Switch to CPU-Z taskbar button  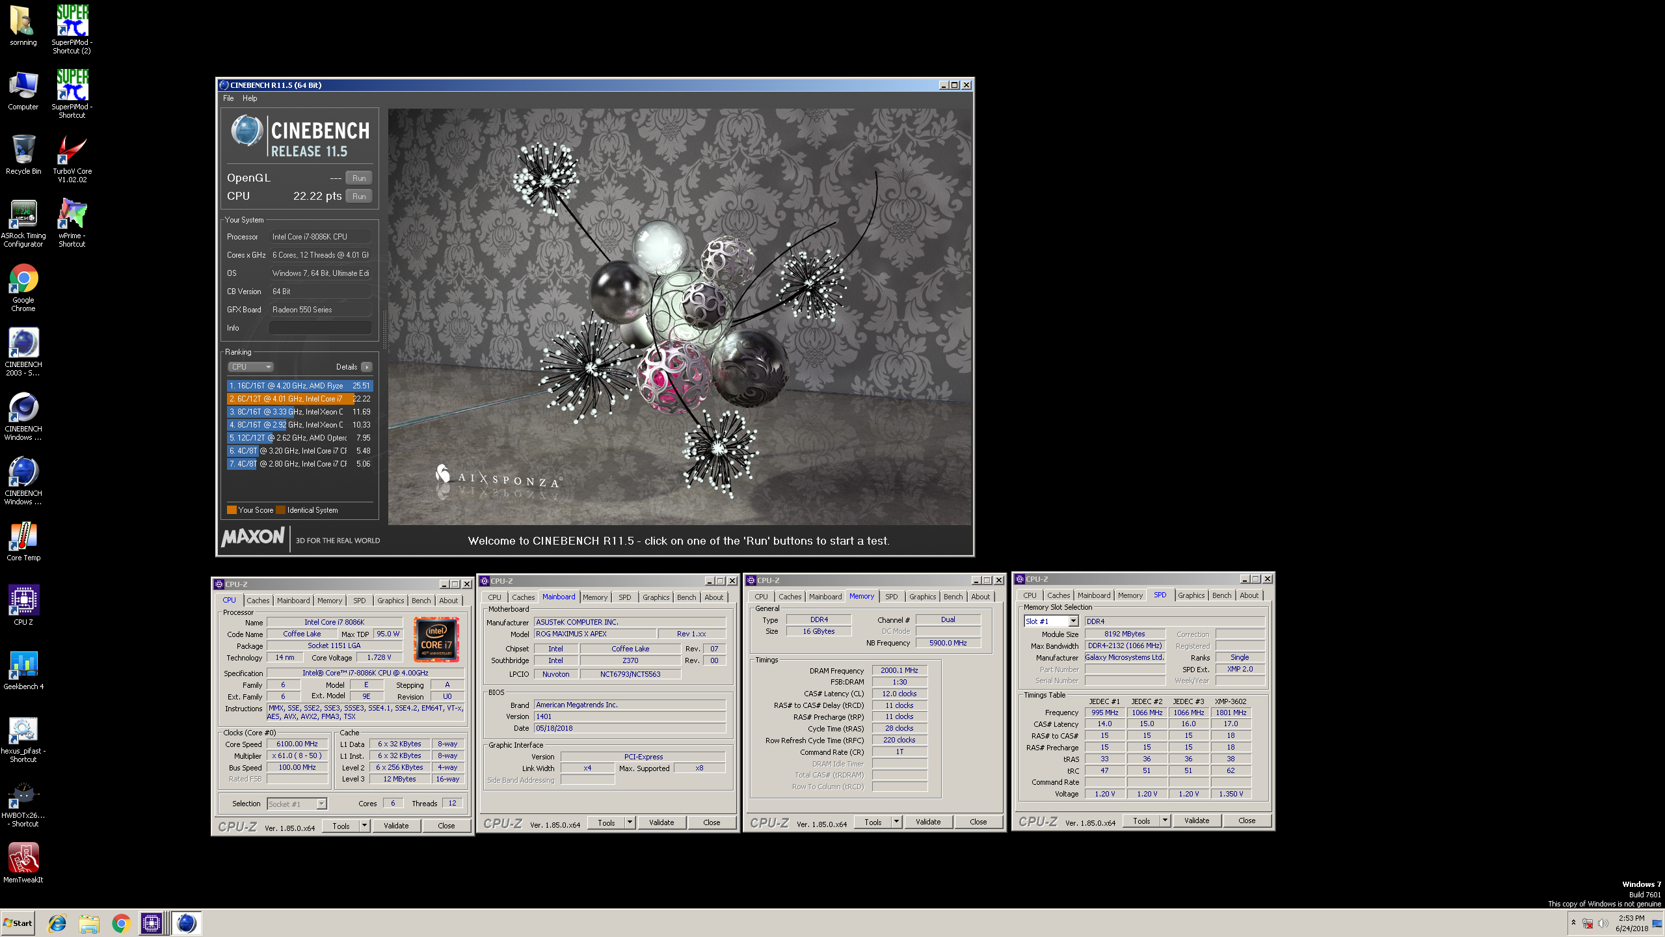[152, 923]
